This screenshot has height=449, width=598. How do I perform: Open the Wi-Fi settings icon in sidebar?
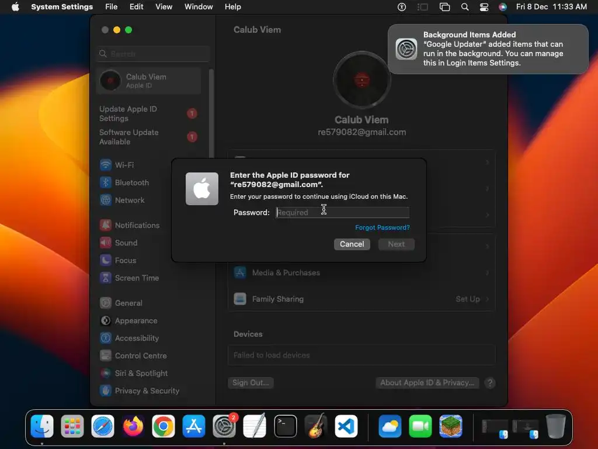click(106, 165)
